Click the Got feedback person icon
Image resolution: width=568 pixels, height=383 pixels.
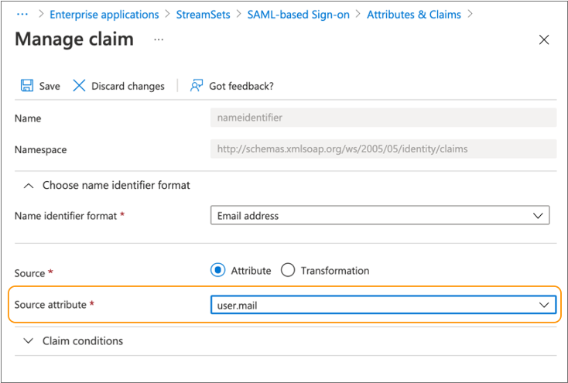197,86
